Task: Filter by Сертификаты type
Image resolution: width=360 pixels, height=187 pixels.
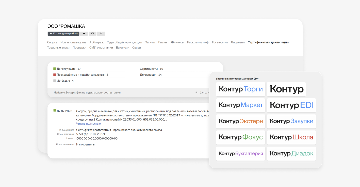Action: 152,69
